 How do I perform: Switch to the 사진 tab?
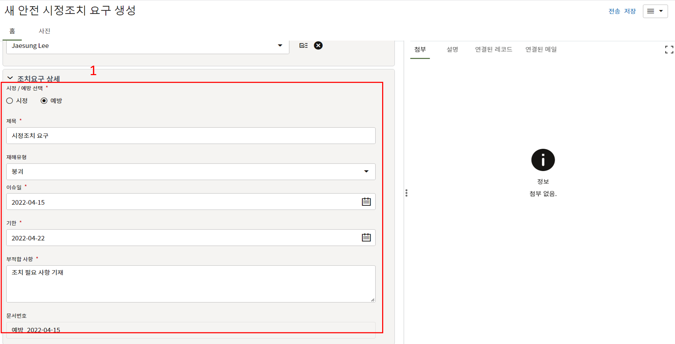click(44, 31)
